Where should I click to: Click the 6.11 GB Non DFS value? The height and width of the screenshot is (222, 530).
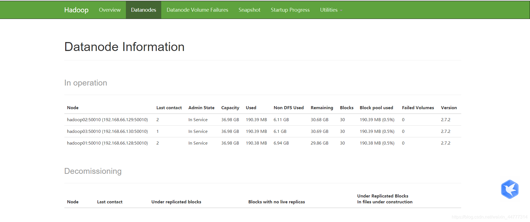[x=281, y=119]
